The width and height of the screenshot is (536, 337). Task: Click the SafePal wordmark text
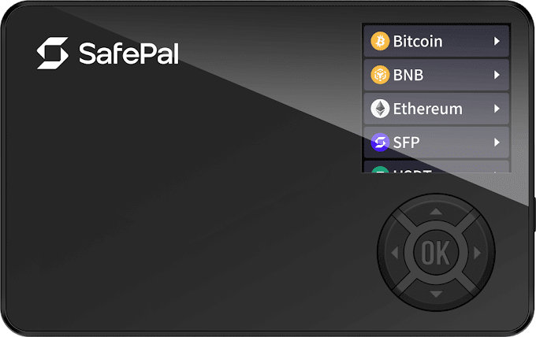coord(128,54)
